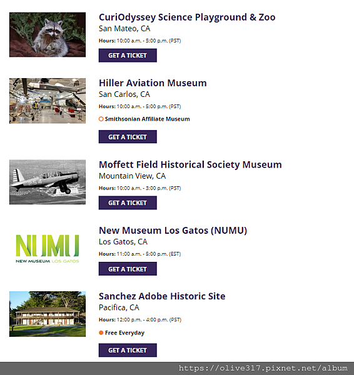Click the solid orange dot beside Free Everyday
This screenshot has width=354, height=375.
(x=101, y=332)
